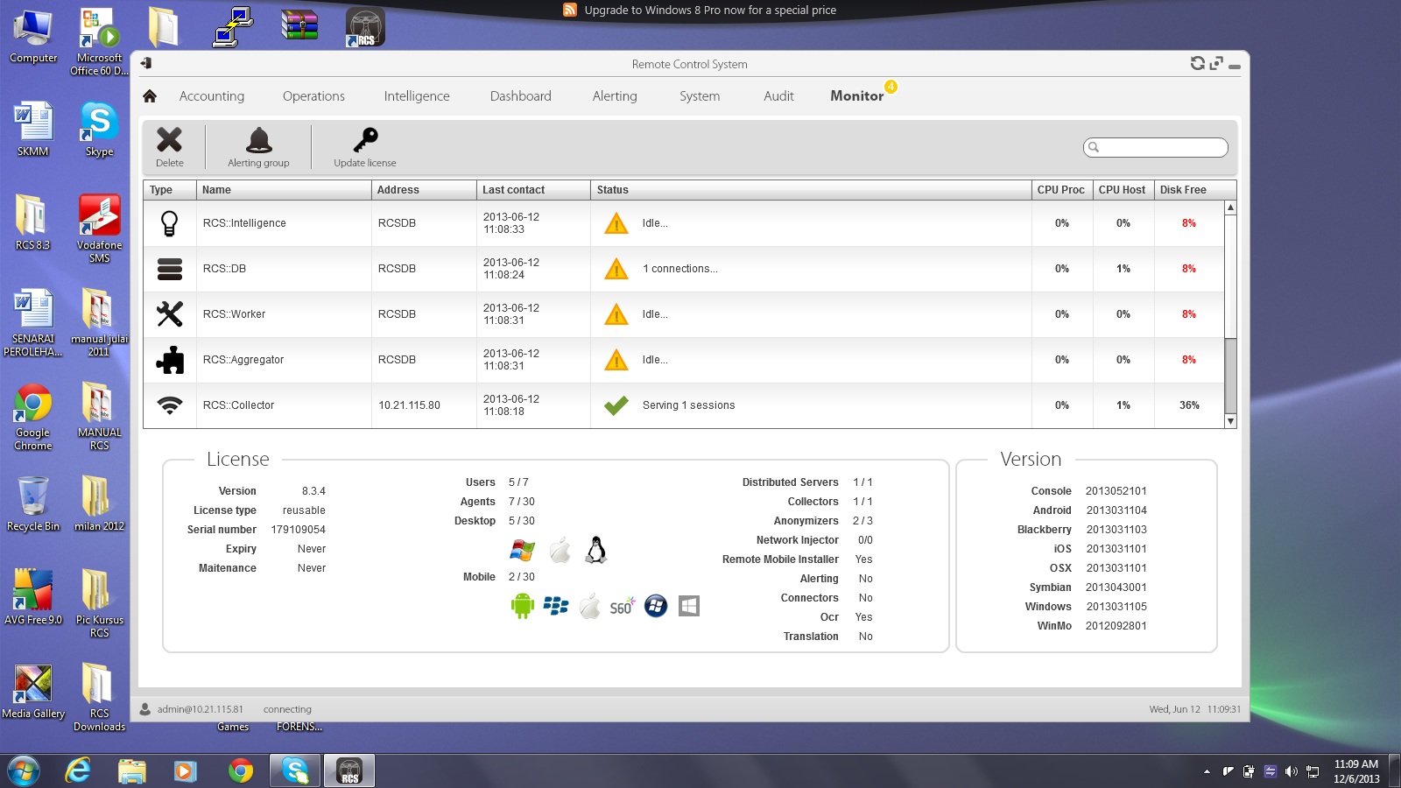Click the Android mobile platform icon
Screen dimensions: 1401x788
[522, 606]
